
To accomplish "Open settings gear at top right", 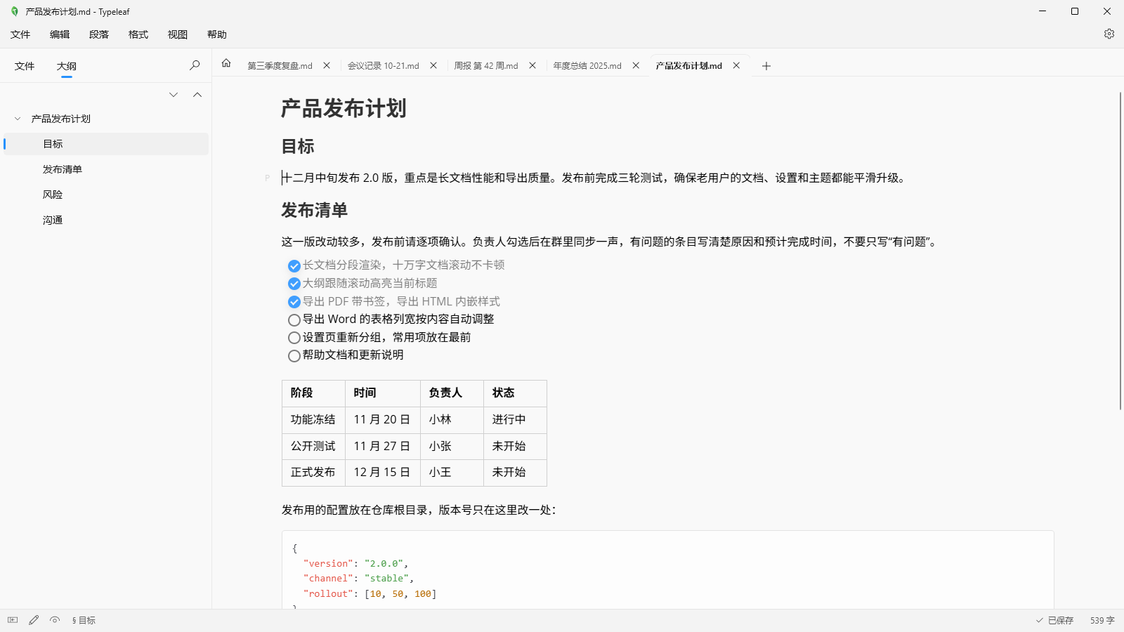I will coord(1109,34).
